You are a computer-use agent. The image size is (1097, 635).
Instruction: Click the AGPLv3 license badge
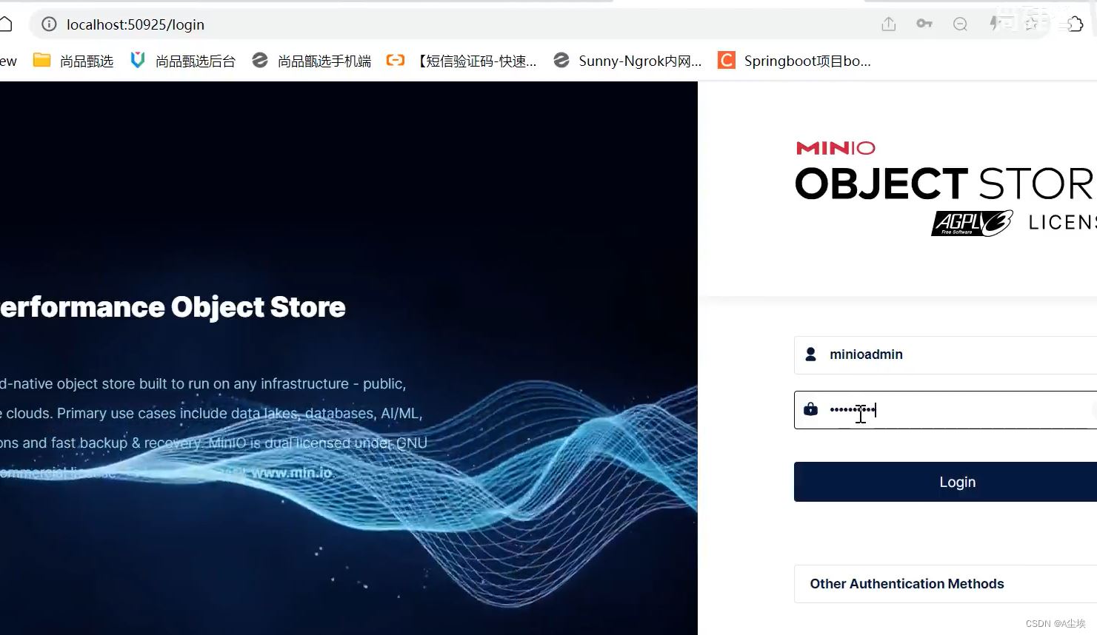(972, 224)
